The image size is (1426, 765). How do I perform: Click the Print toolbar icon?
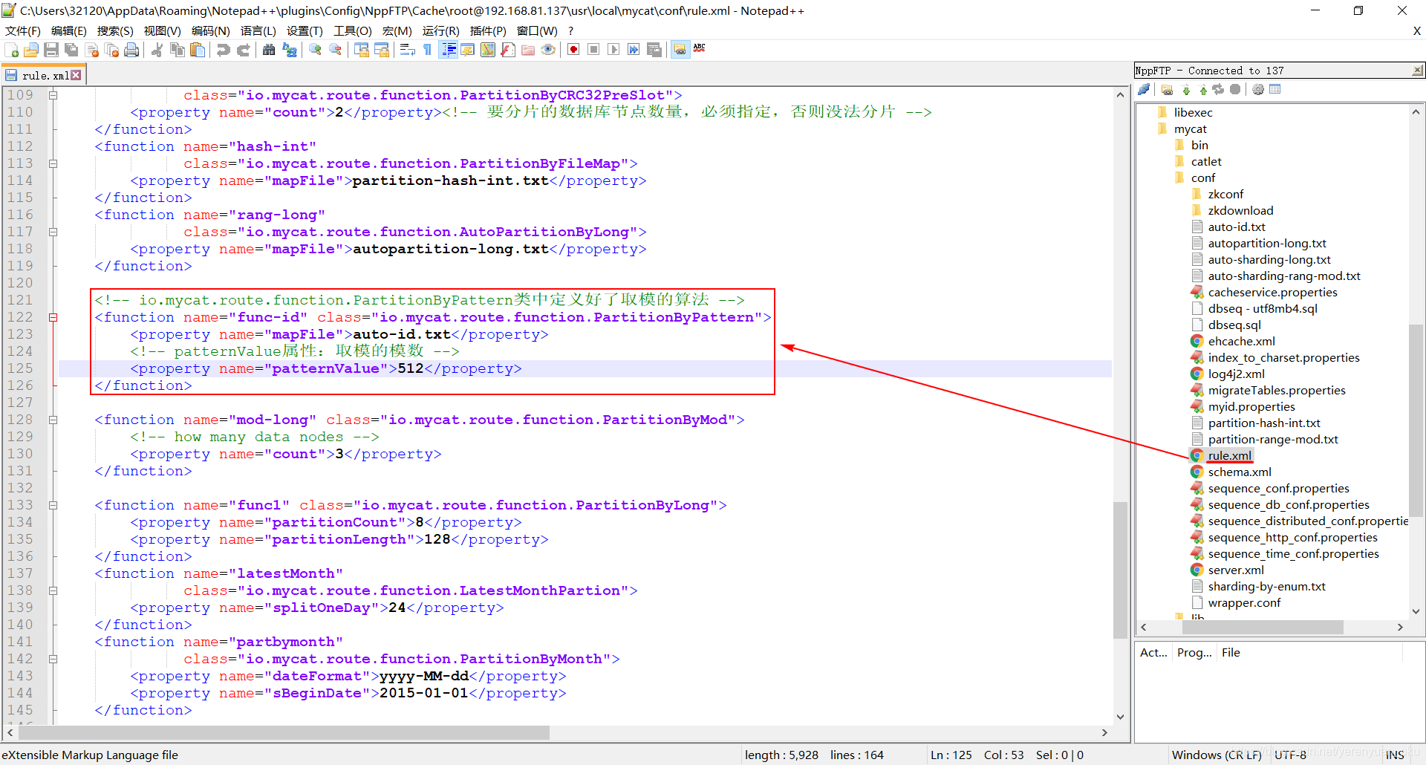(131, 50)
